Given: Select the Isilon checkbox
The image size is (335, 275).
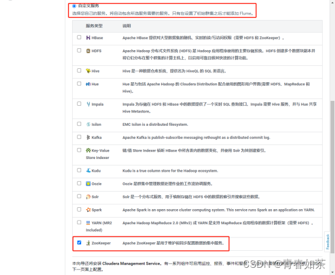Looking at the screenshot, I should [x=79, y=124].
